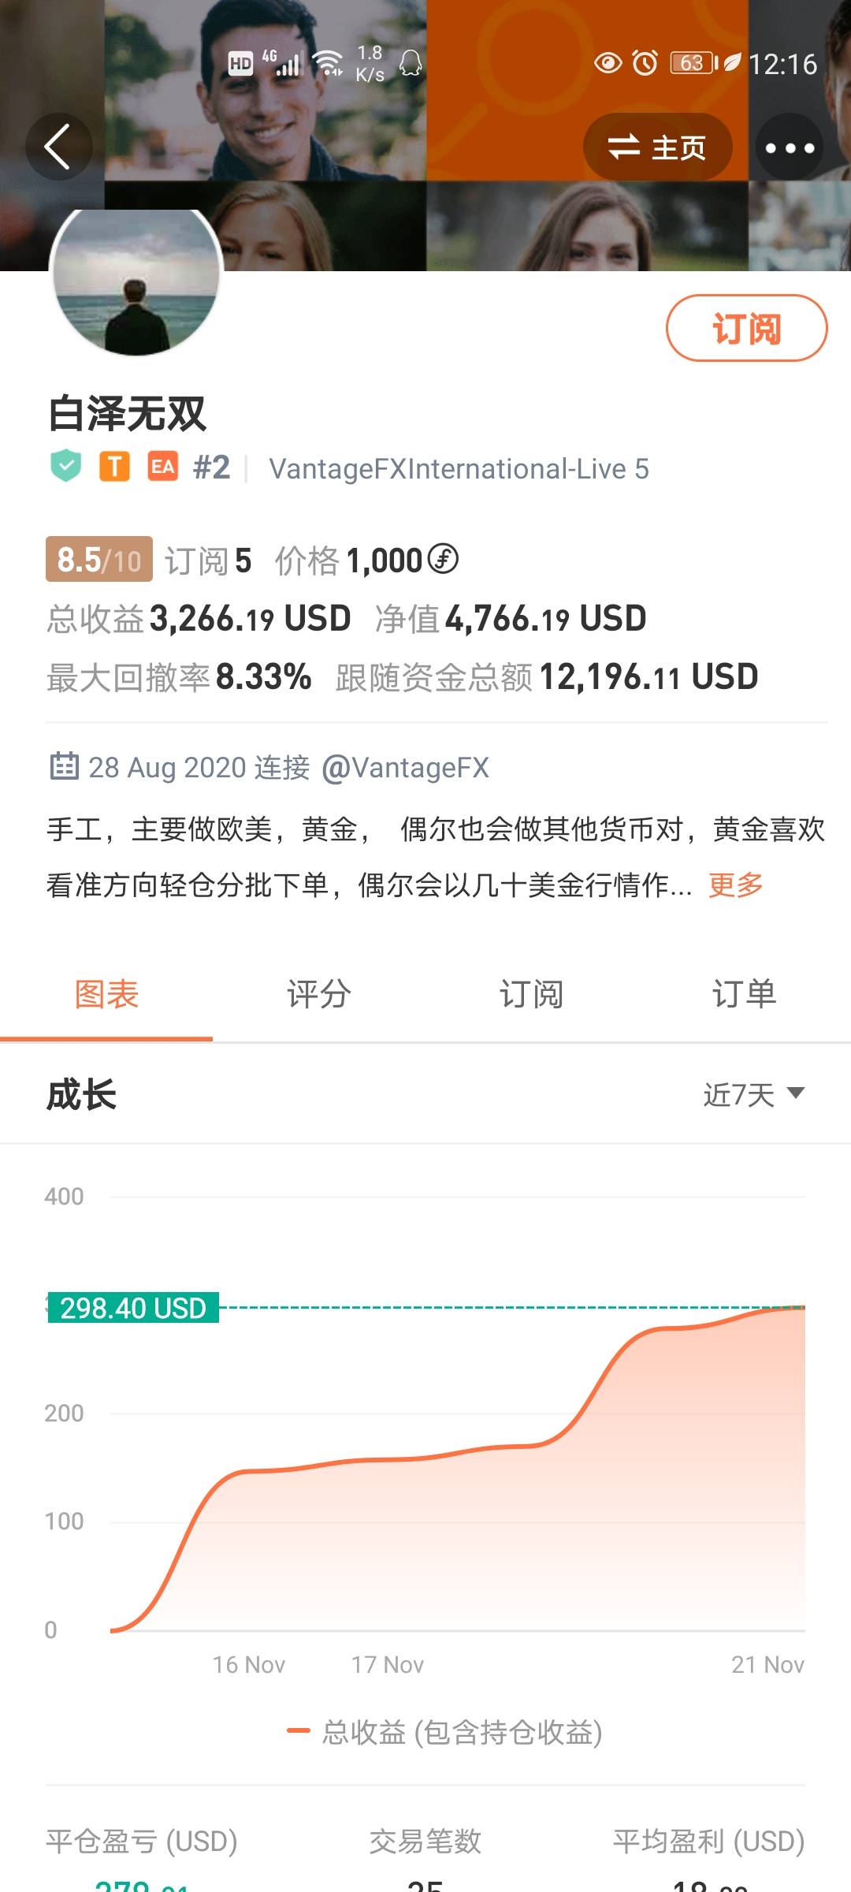
Task: Expand the description with 更多
Action: pos(736,885)
